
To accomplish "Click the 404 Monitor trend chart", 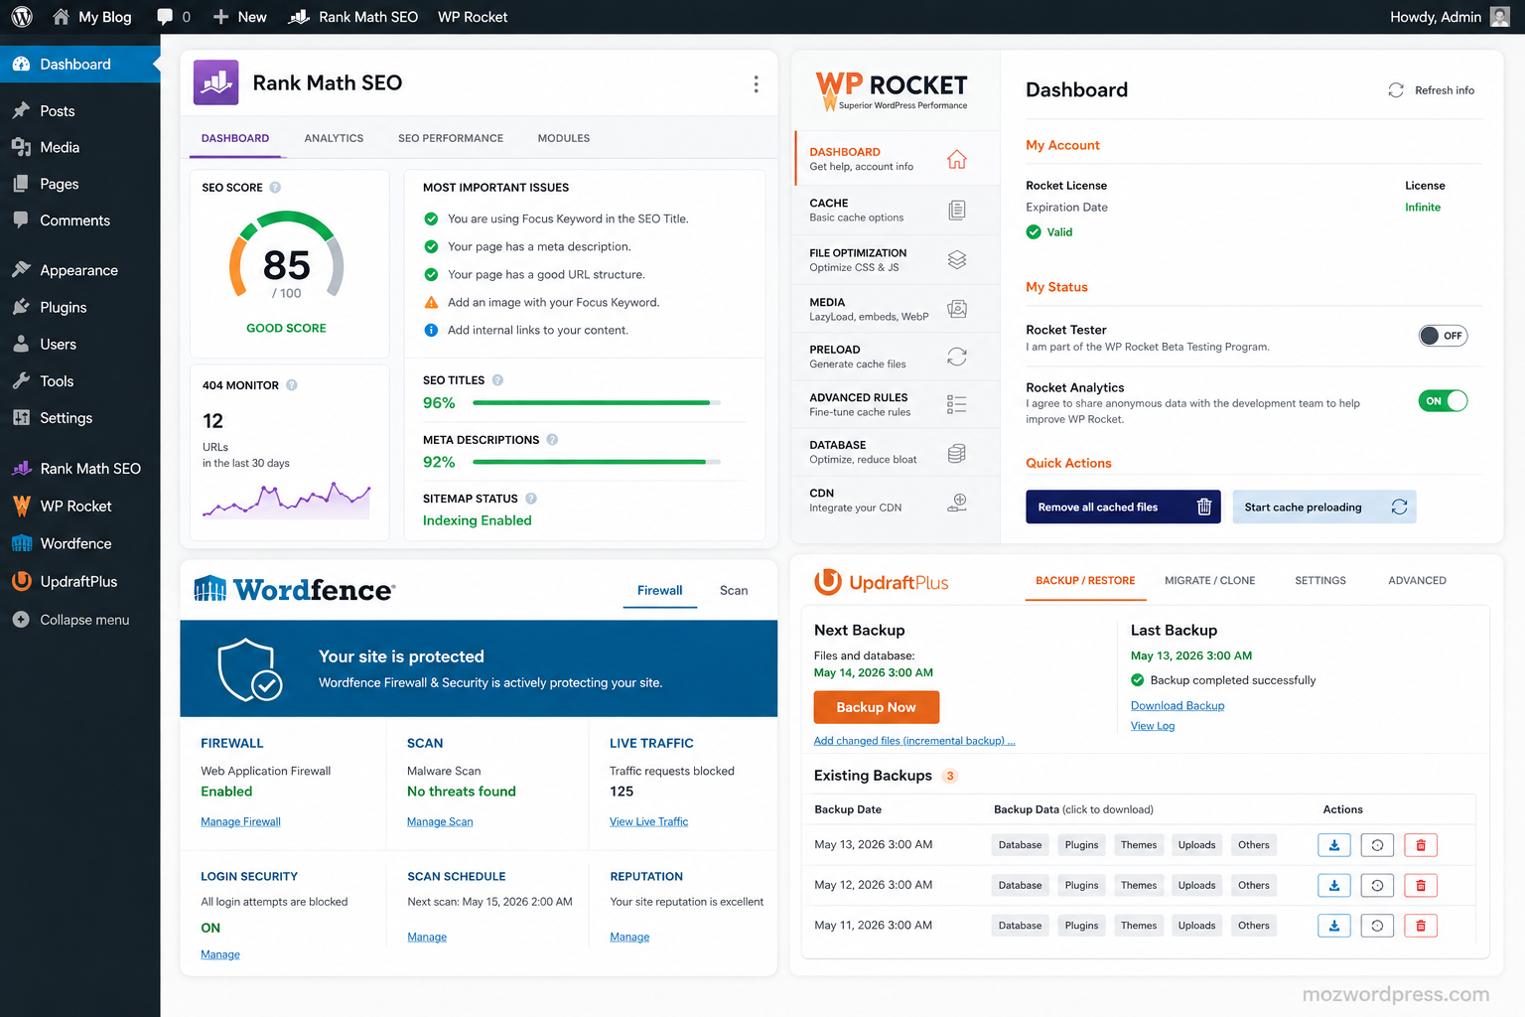I will coord(286,501).
